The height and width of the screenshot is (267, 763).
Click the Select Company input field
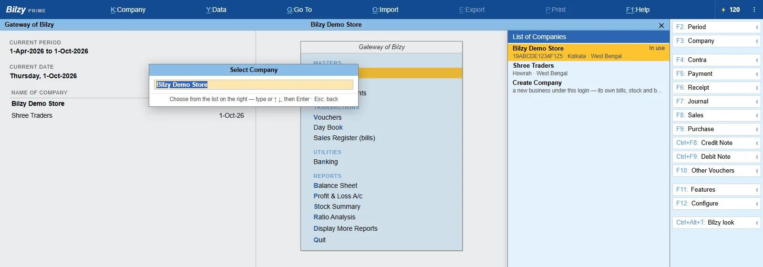click(x=254, y=85)
